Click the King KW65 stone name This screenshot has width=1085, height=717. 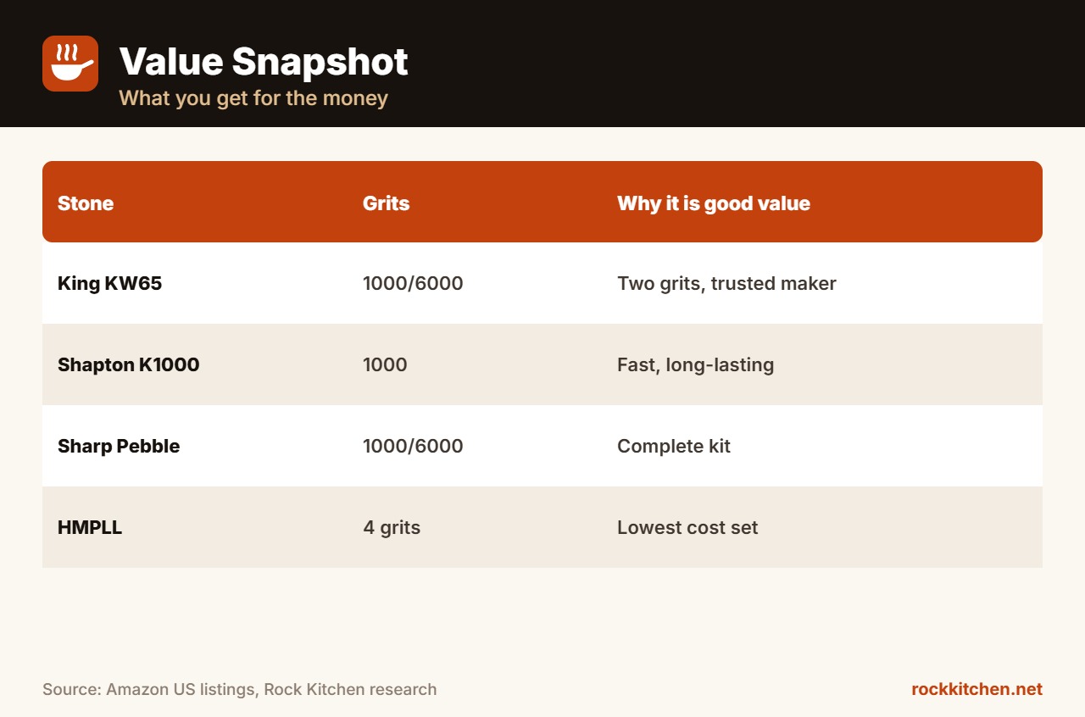click(109, 283)
